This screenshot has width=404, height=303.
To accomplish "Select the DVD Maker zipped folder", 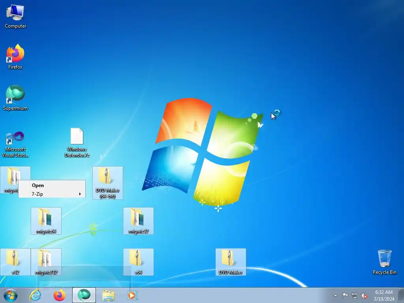I will click(x=230, y=262).
